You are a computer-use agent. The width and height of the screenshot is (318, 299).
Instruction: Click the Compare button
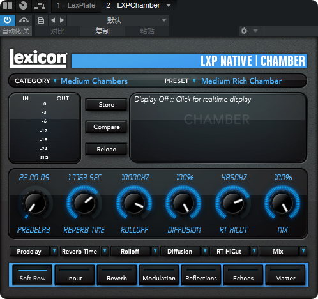106,127
